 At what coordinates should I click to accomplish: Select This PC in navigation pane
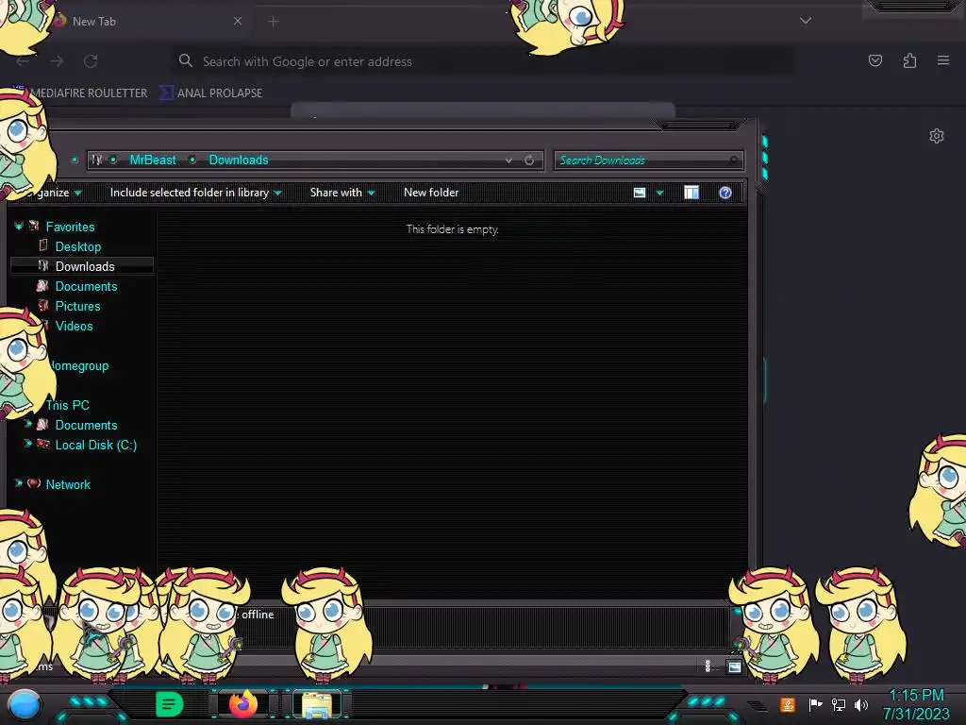[x=68, y=405]
